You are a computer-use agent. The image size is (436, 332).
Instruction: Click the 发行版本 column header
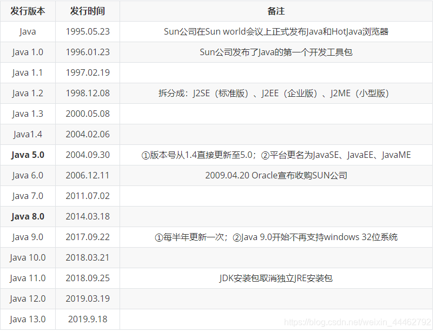pos(28,11)
